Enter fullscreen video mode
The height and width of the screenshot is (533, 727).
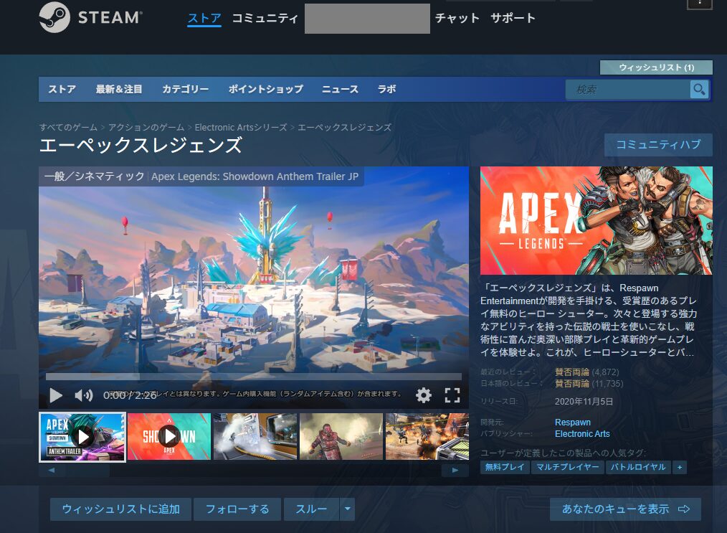pyautogui.click(x=452, y=395)
